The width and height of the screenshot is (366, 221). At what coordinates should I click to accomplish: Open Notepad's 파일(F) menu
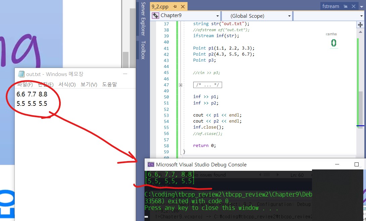pyautogui.click(x=25, y=84)
